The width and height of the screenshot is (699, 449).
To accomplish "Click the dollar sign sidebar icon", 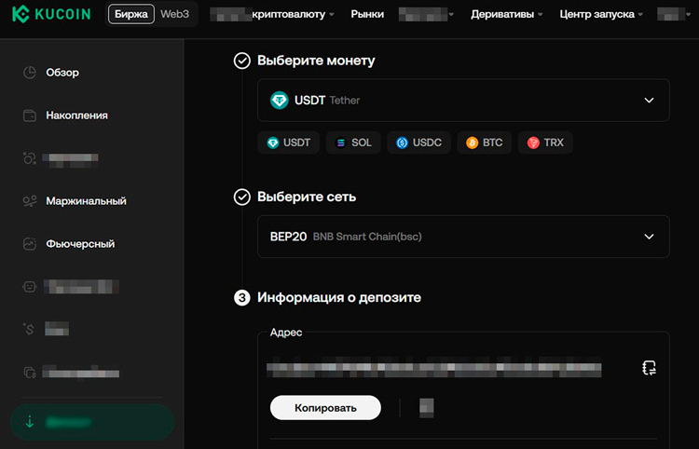I will [29, 329].
